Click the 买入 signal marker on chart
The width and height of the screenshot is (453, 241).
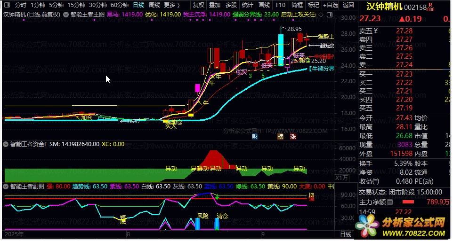171,126
